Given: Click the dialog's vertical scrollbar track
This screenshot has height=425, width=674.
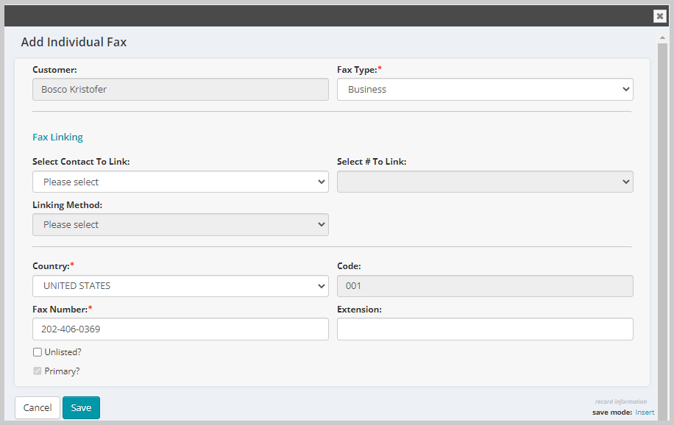Looking at the screenshot, I should pos(662,232).
